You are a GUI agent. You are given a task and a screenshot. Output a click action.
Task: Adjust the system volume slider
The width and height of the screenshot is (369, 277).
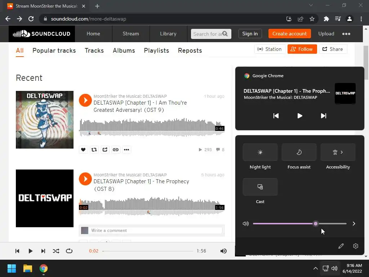tap(299, 224)
